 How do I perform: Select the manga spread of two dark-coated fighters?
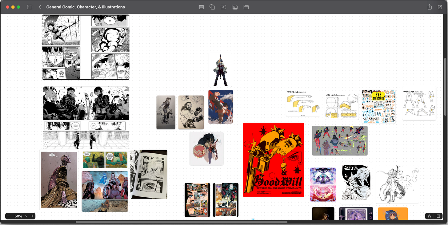coord(86,103)
